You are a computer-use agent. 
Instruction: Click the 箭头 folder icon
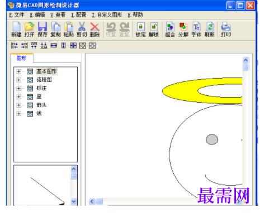click(x=30, y=105)
